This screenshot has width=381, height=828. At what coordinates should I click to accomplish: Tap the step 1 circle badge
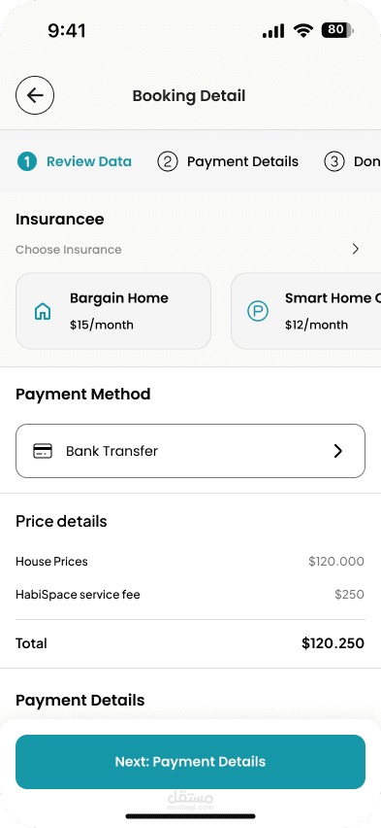coord(27,161)
